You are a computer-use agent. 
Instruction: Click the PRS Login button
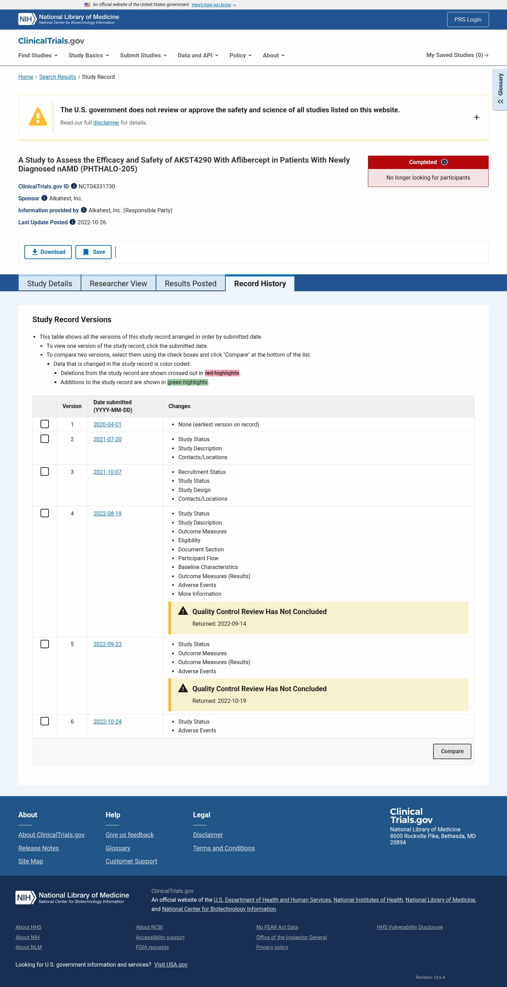[468, 19]
